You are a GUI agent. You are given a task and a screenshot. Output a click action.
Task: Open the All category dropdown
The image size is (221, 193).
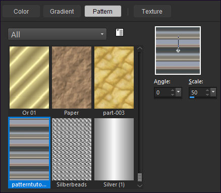pyautogui.click(x=57, y=34)
